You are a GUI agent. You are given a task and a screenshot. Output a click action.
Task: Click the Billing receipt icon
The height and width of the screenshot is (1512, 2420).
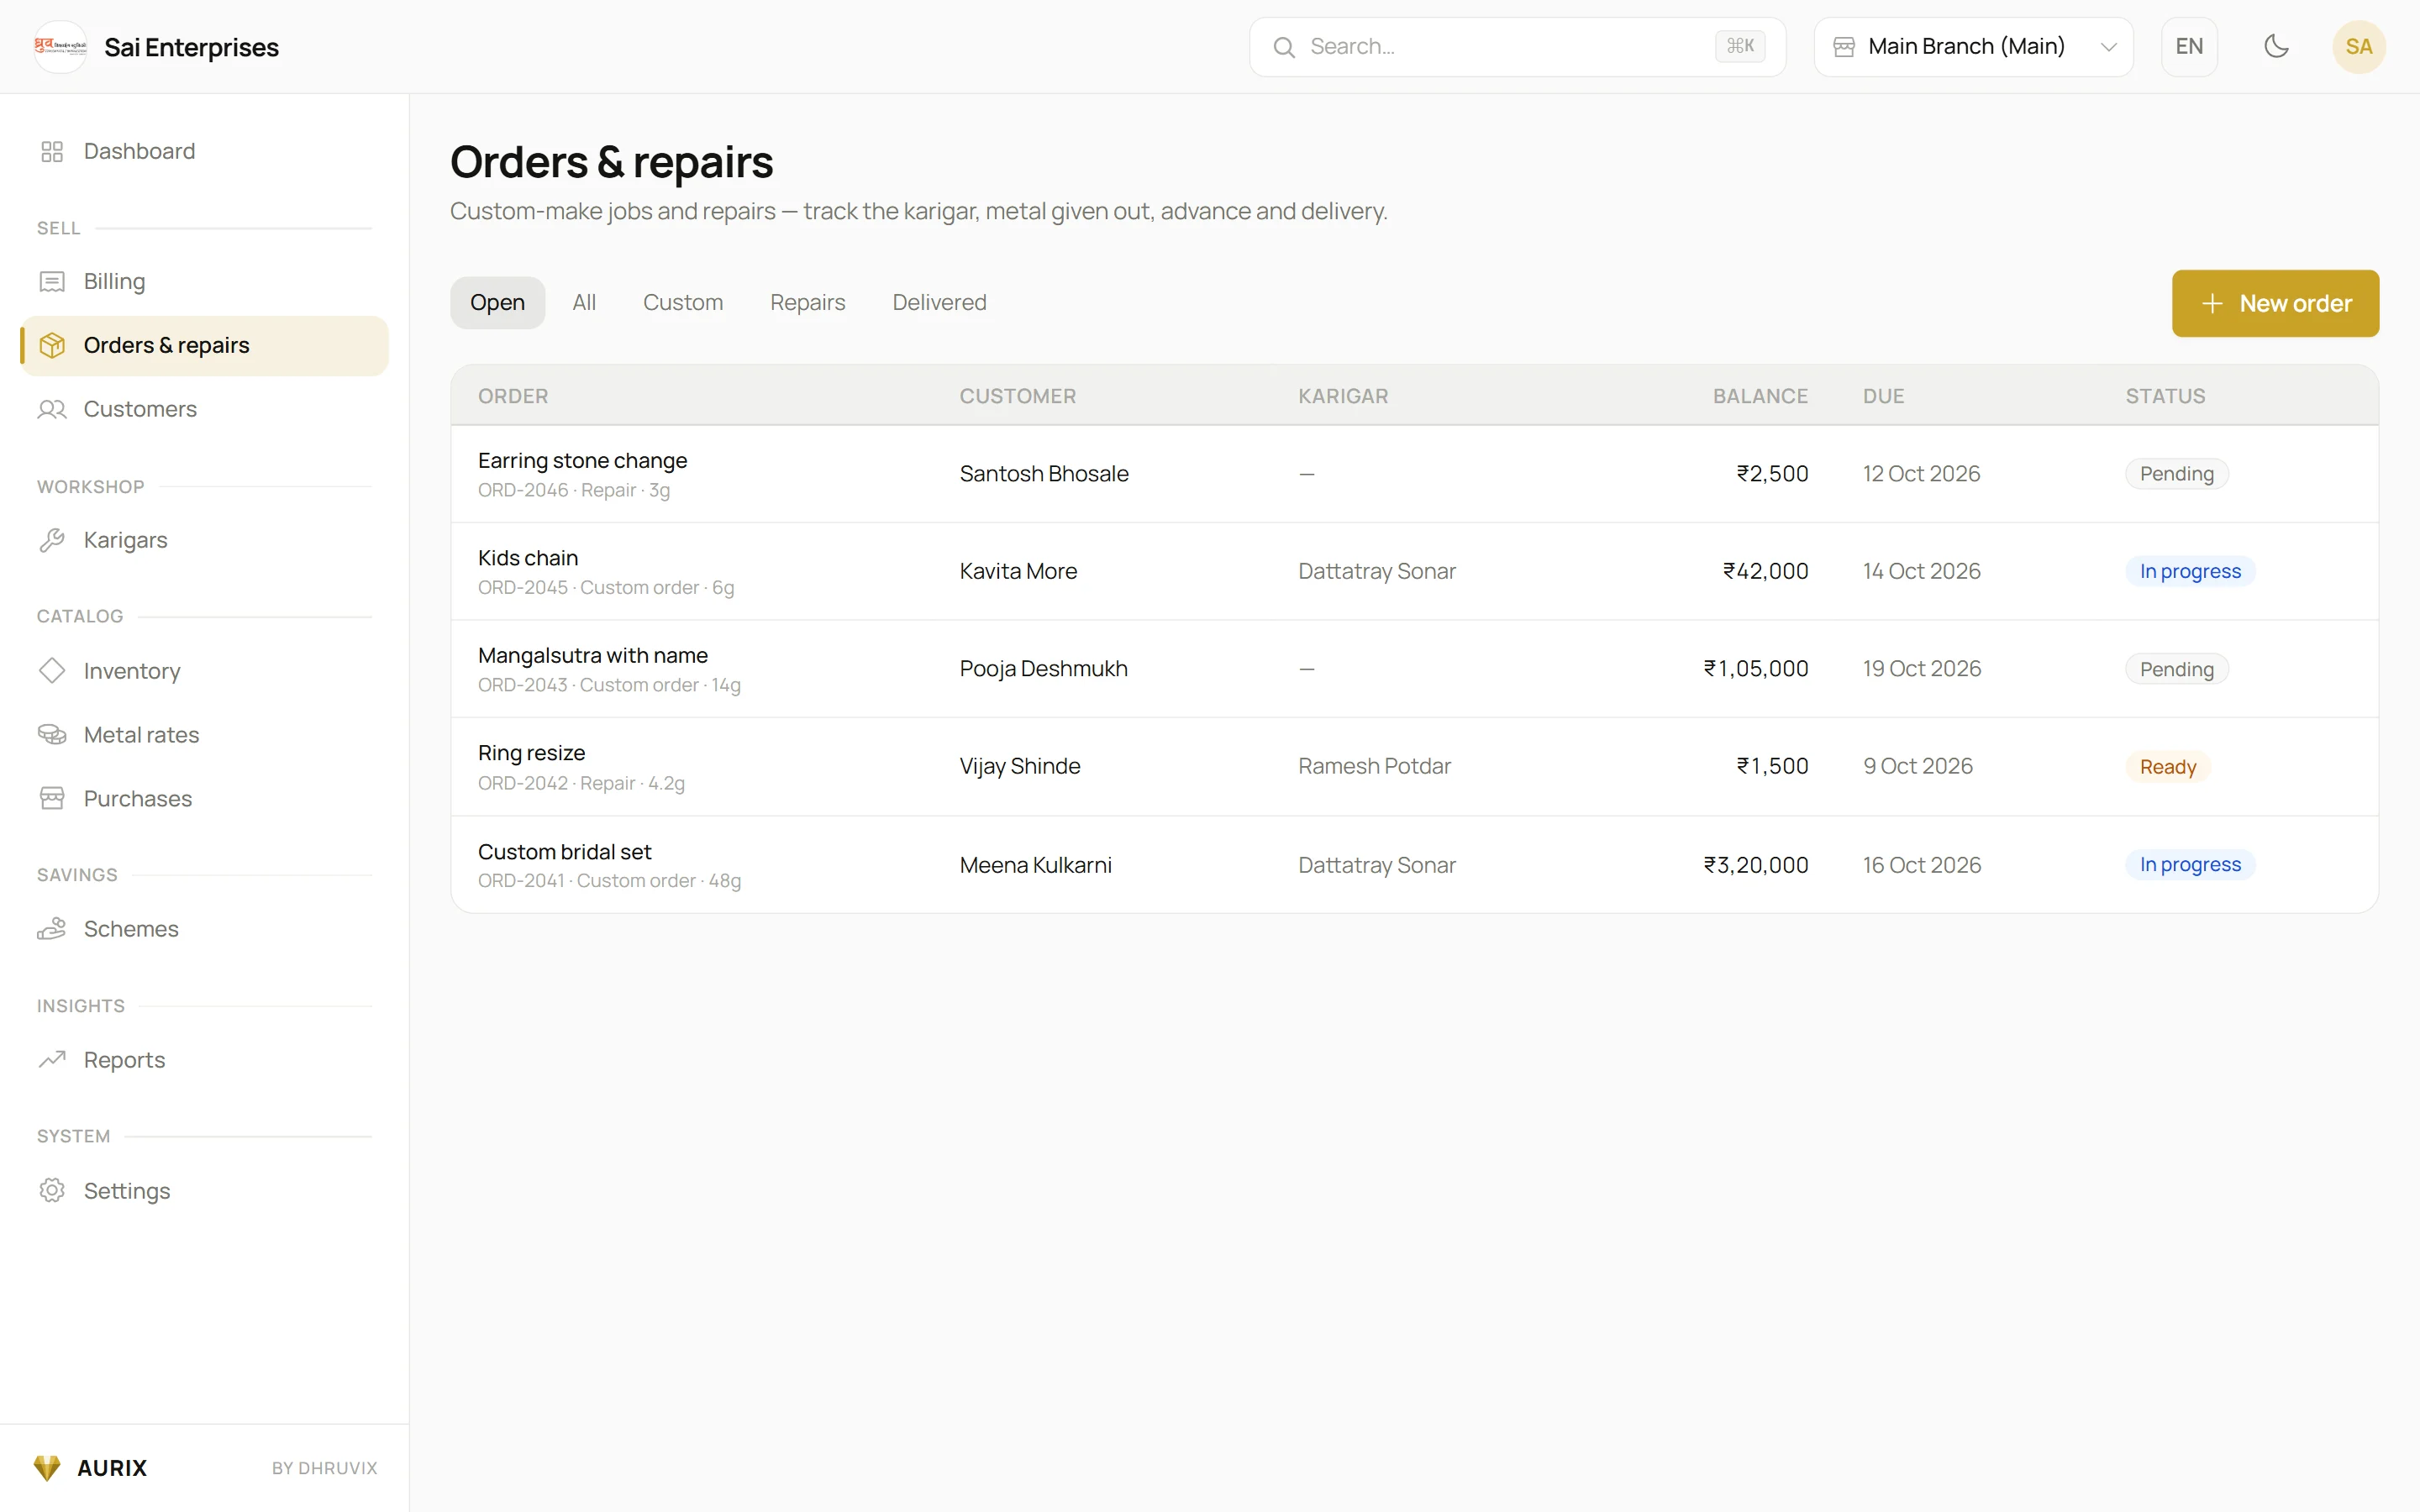pos(52,282)
